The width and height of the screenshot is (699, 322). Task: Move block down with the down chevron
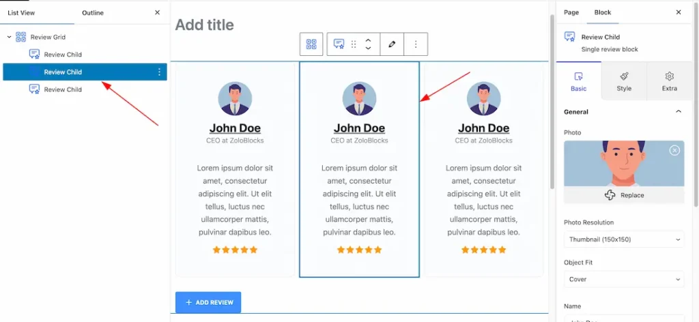pyautogui.click(x=368, y=48)
